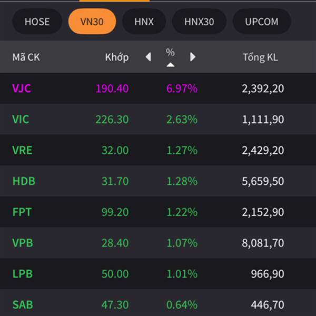Image resolution: width=316 pixels, height=316 pixels.
Task: Click the left arrow beside the % column
Action: coord(149,57)
